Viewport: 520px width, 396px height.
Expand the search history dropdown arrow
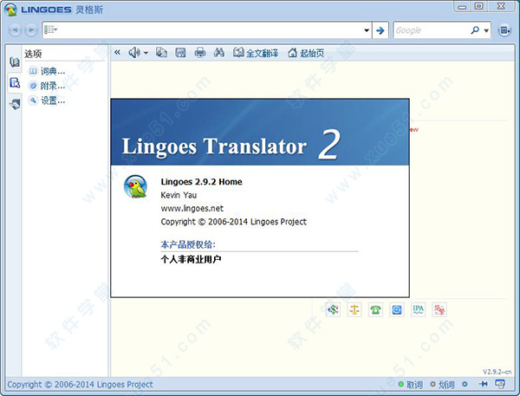pos(367,30)
